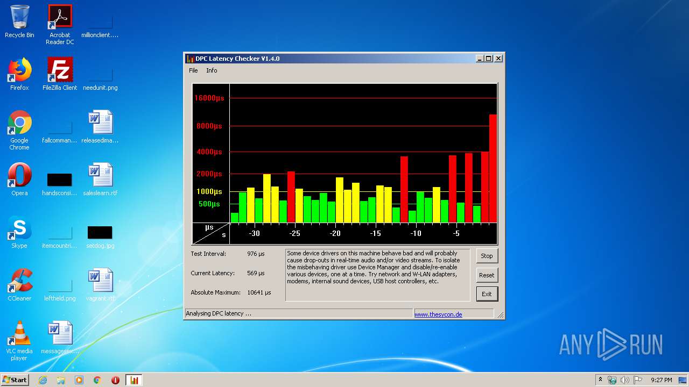This screenshot has width=689, height=387.
Task: Click the 'Current Latency: 569 µs' value
Action: [256, 273]
